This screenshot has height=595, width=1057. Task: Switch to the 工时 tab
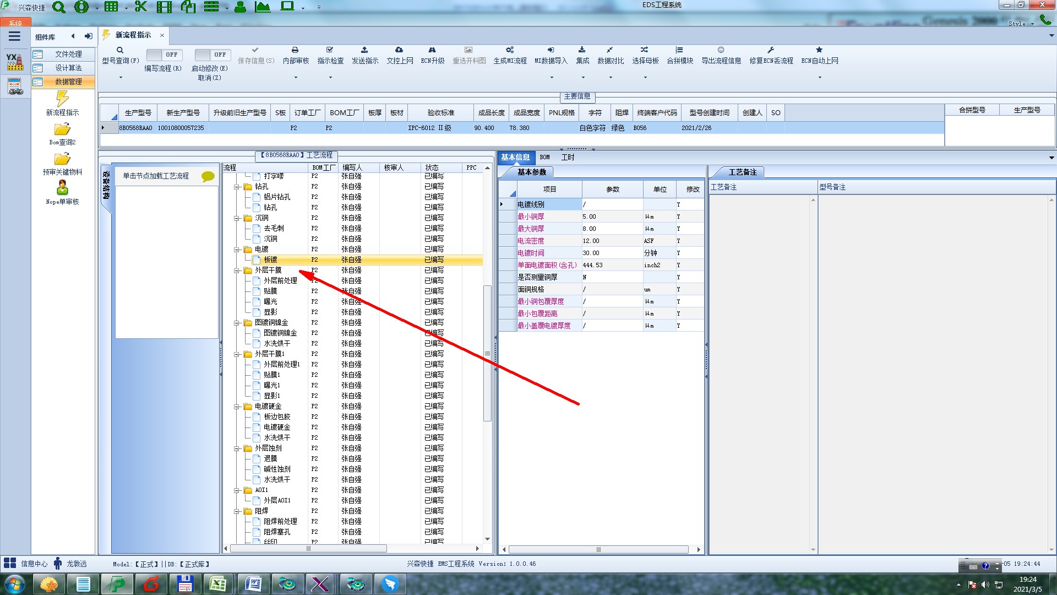click(568, 158)
